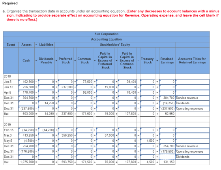Screen dimensions: 221x170
Task: Click the Mar.3 Preferred Stock cell 356,250
Action: [x=66, y=135]
